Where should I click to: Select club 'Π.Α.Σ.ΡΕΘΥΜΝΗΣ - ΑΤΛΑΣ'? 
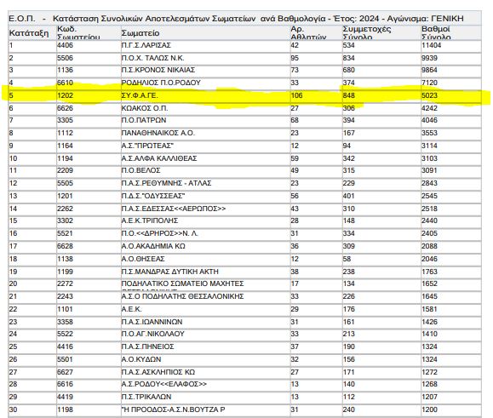coord(166,184)
